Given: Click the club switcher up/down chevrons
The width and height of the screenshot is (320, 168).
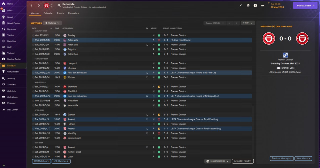Looking at the screenshot, I should tap(51, 5).
